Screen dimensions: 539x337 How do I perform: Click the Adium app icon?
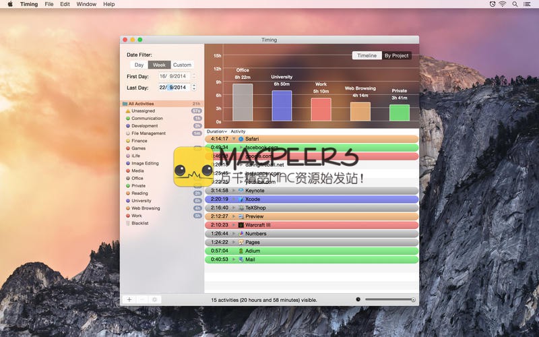point(241,251)
